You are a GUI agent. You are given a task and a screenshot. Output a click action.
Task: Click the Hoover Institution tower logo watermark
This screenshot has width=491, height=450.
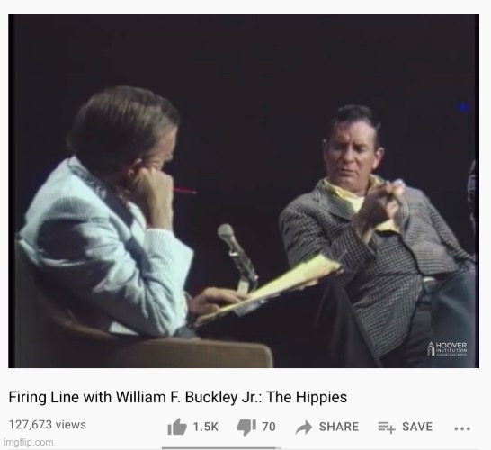click(431, 348)
